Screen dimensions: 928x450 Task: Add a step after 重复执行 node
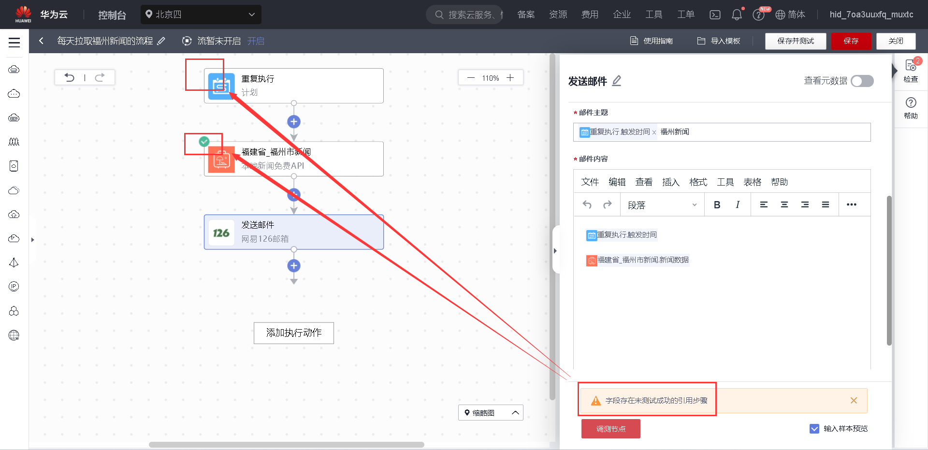pyautogui.click(x=294, y=122)
